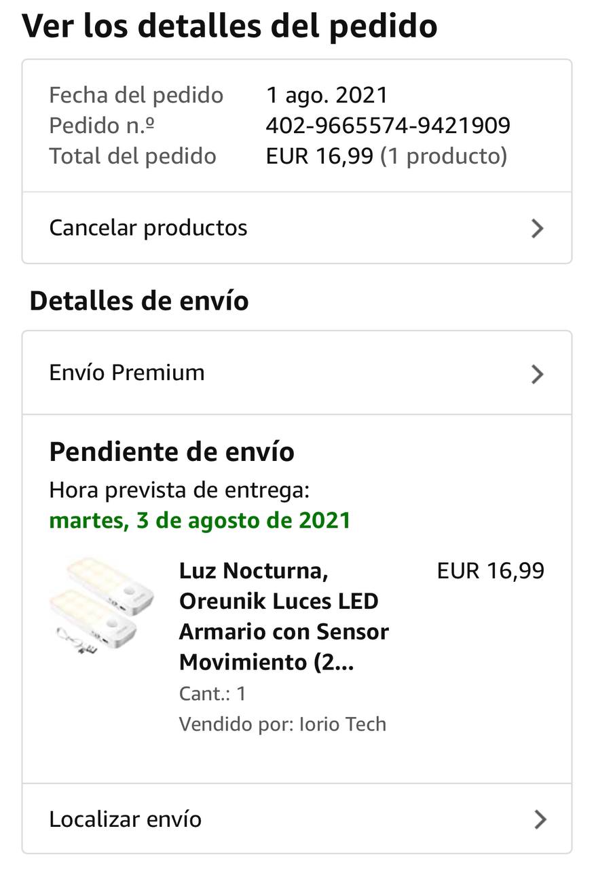Click the order total EUR 16,99

click(319, 156)
